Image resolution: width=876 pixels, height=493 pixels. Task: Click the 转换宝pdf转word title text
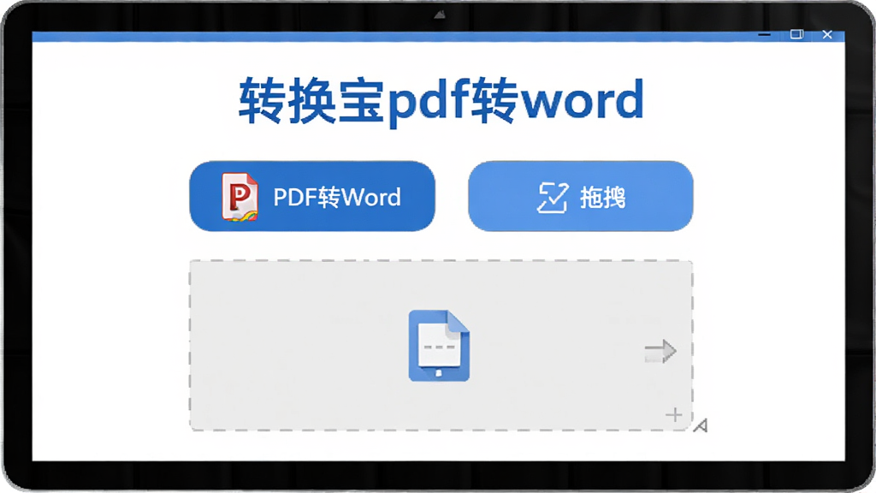[x=441, y=101]
